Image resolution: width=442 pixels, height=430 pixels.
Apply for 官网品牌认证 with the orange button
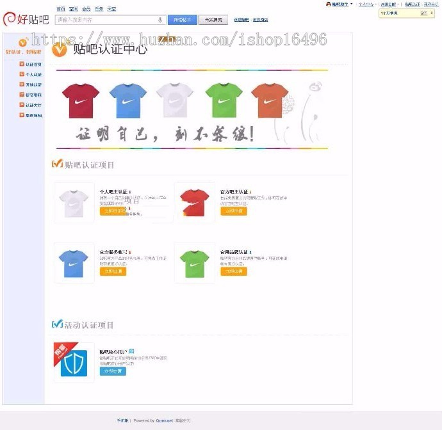(x=234, y=271)
